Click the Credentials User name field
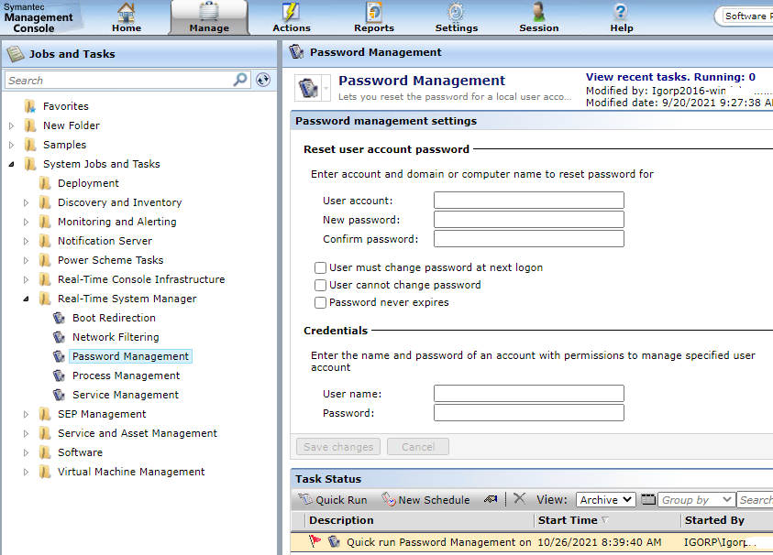This screenshot has width=773, height=555. pyautogui.click(x=528, y=394)
